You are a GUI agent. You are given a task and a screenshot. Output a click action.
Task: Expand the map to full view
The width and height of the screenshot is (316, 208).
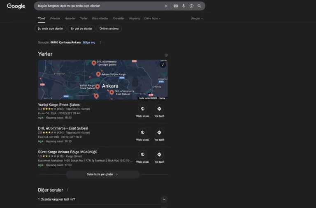coord(163,65)
